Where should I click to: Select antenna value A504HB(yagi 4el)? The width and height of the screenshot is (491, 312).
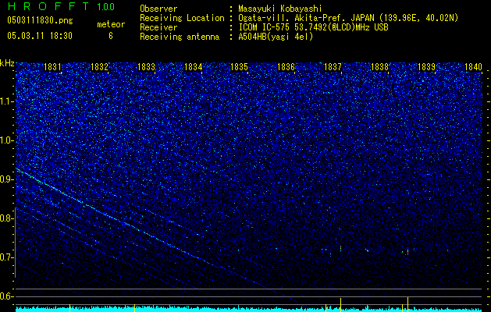tap(276, 37)
